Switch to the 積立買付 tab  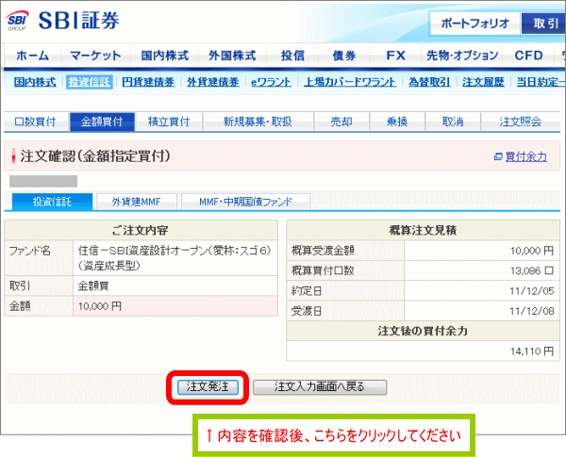coord(169,122)
